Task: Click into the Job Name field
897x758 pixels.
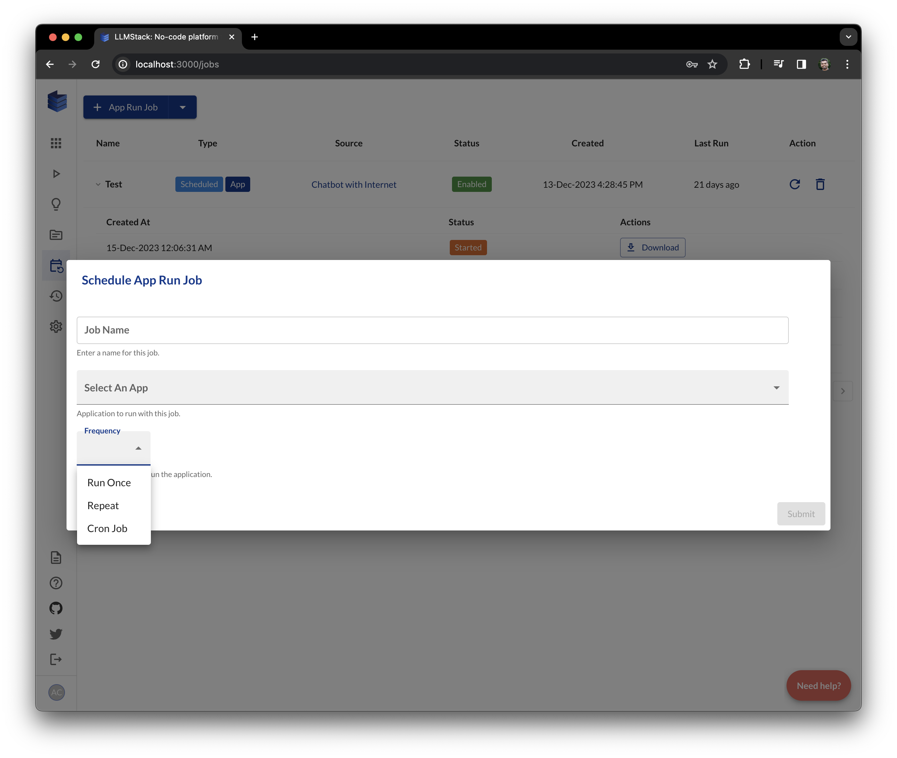Action: [x=432, y=330]
